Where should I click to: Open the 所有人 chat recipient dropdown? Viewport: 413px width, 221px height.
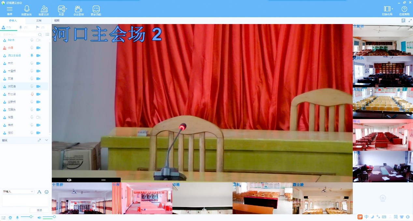(x=18, y=192)
